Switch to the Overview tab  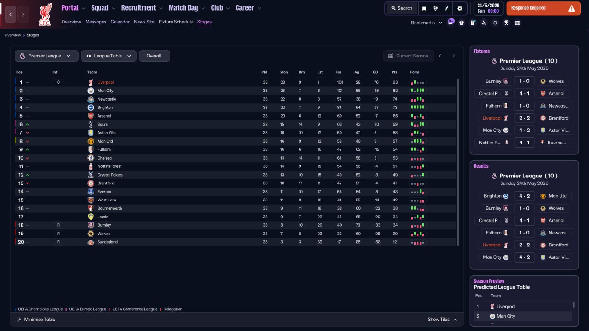(x=71, y=22)
